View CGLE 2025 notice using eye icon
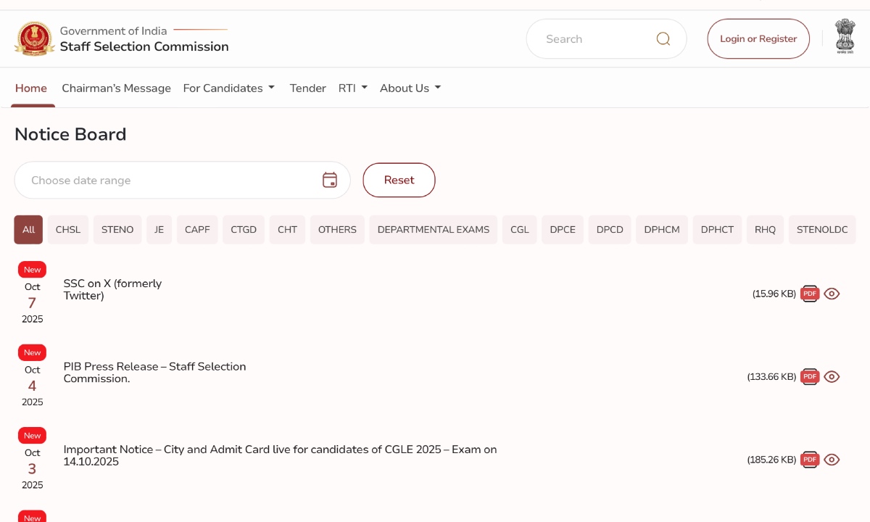This screenshot has height=522, width=870. point(832,460)
